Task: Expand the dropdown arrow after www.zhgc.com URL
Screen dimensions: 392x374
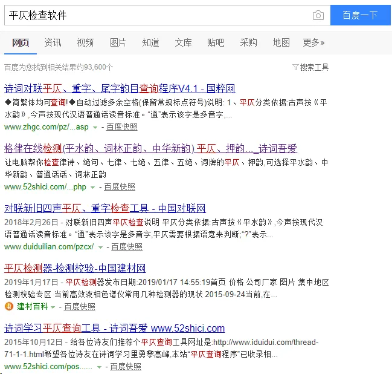Action: 95,128
